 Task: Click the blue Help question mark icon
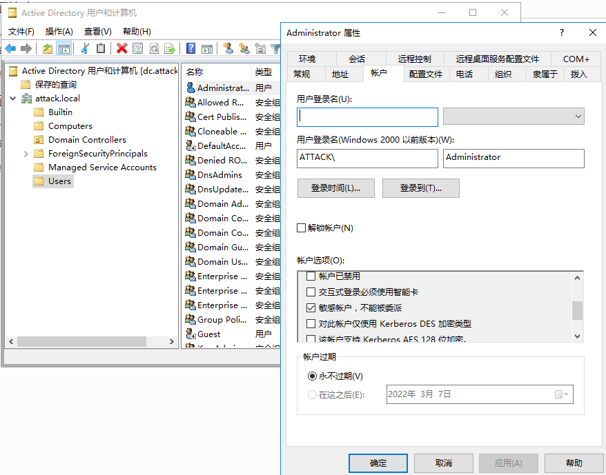190,48
